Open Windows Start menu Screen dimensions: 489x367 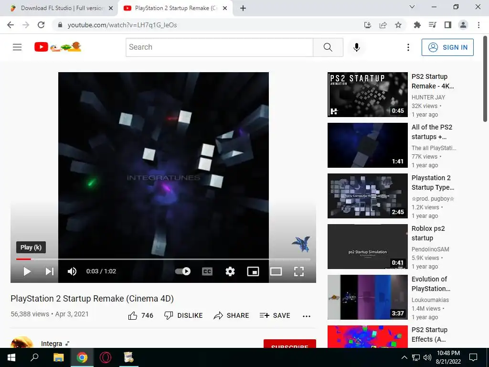[11, 357]
